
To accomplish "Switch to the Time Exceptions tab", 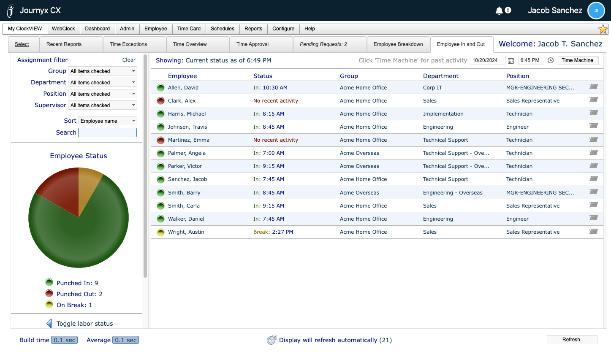I will (128, 44).
